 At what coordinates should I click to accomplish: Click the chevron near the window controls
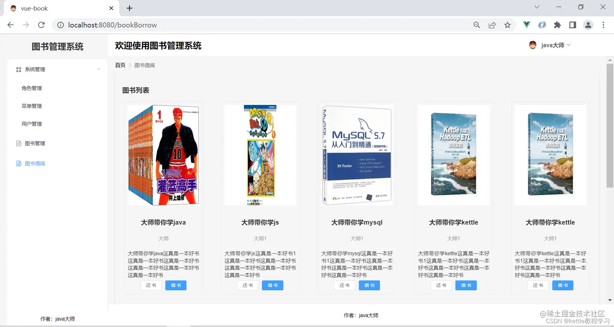tap(537, 7)
